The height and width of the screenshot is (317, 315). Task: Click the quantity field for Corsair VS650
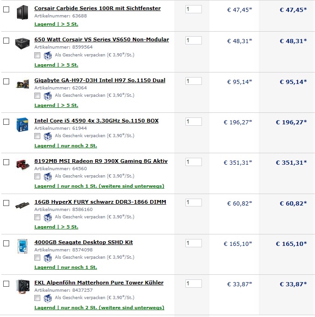[193, 40]
